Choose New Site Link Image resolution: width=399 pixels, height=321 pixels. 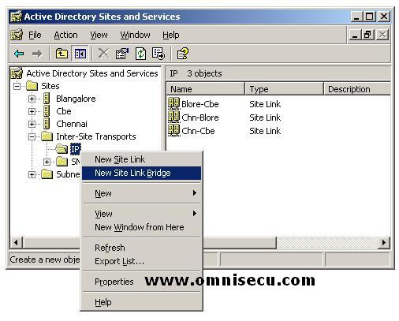(142, 159)
